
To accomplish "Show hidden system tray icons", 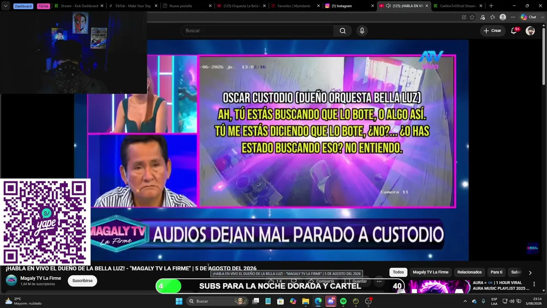I will point(465,301).
